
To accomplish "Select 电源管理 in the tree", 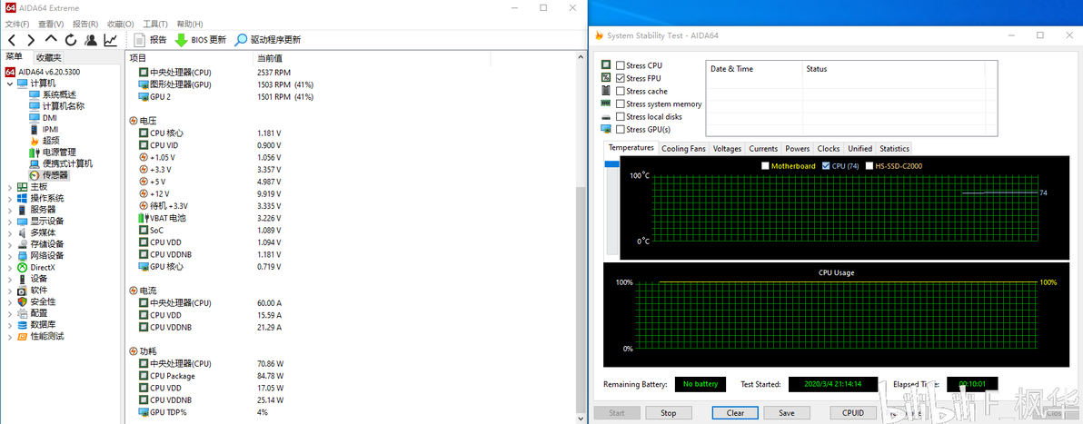I will 59,153.
